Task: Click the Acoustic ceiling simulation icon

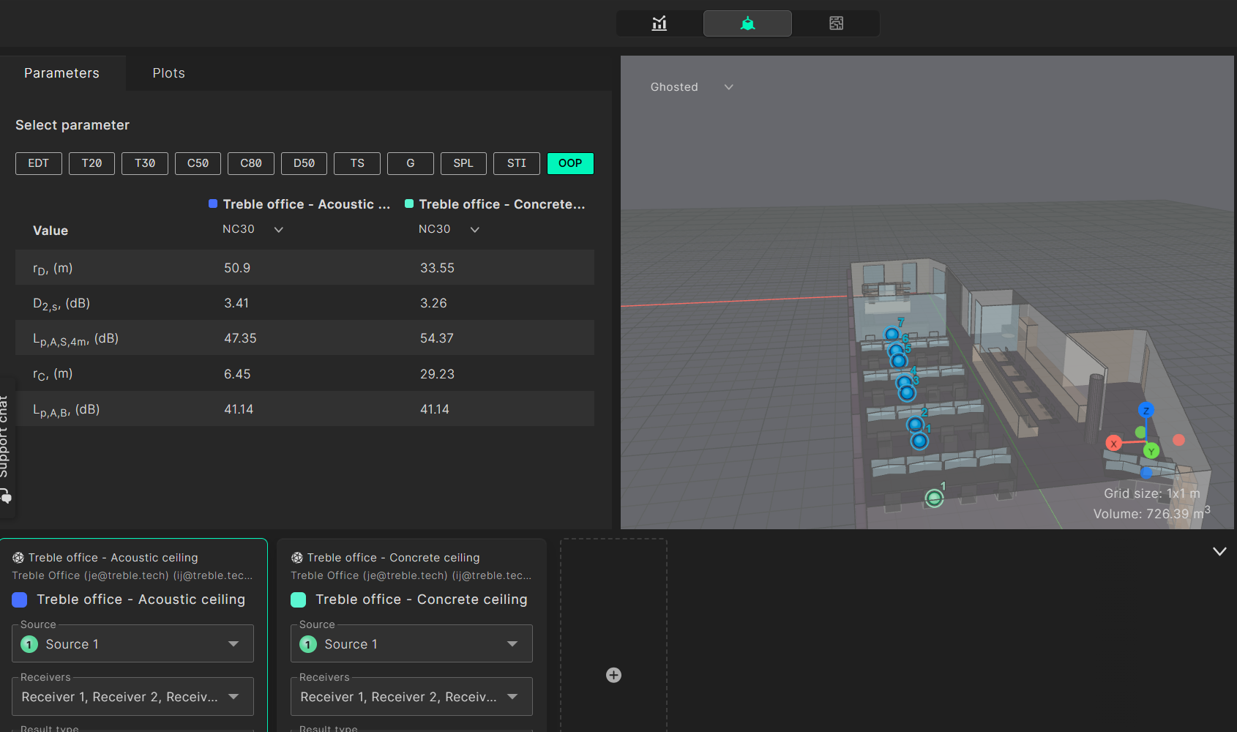Action: point(18,558)
